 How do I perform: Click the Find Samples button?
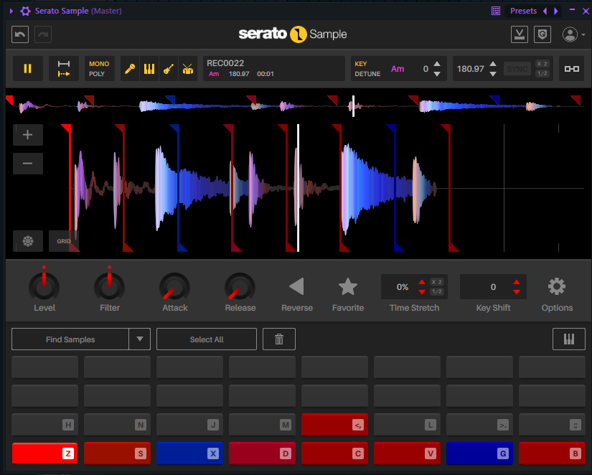coord(70,339)
